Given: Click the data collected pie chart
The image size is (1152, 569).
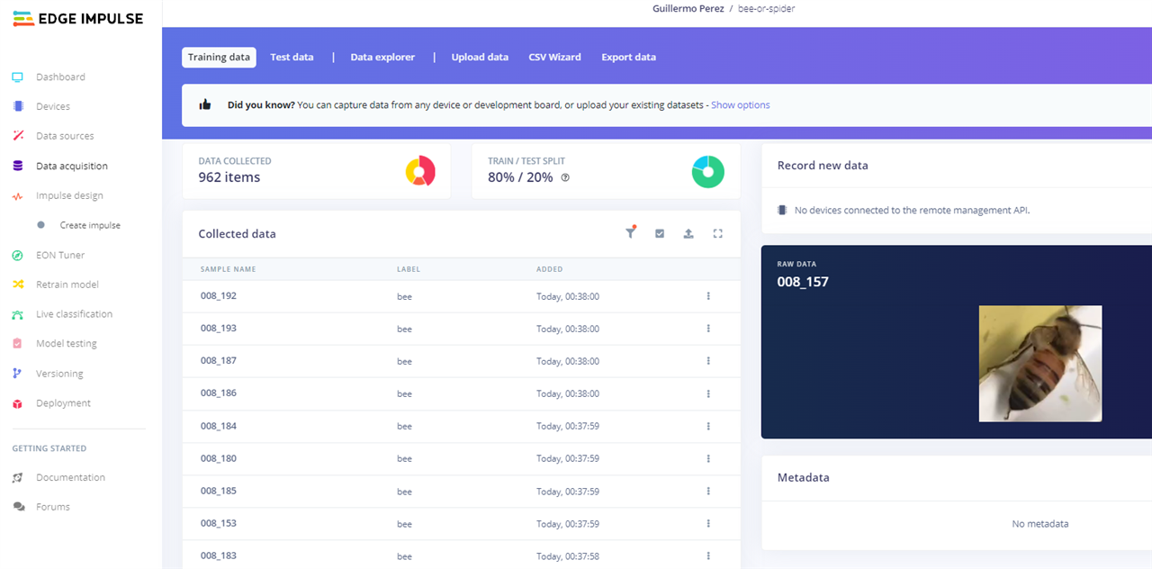Looking at the screenshot, I should (x=420, y=171).
